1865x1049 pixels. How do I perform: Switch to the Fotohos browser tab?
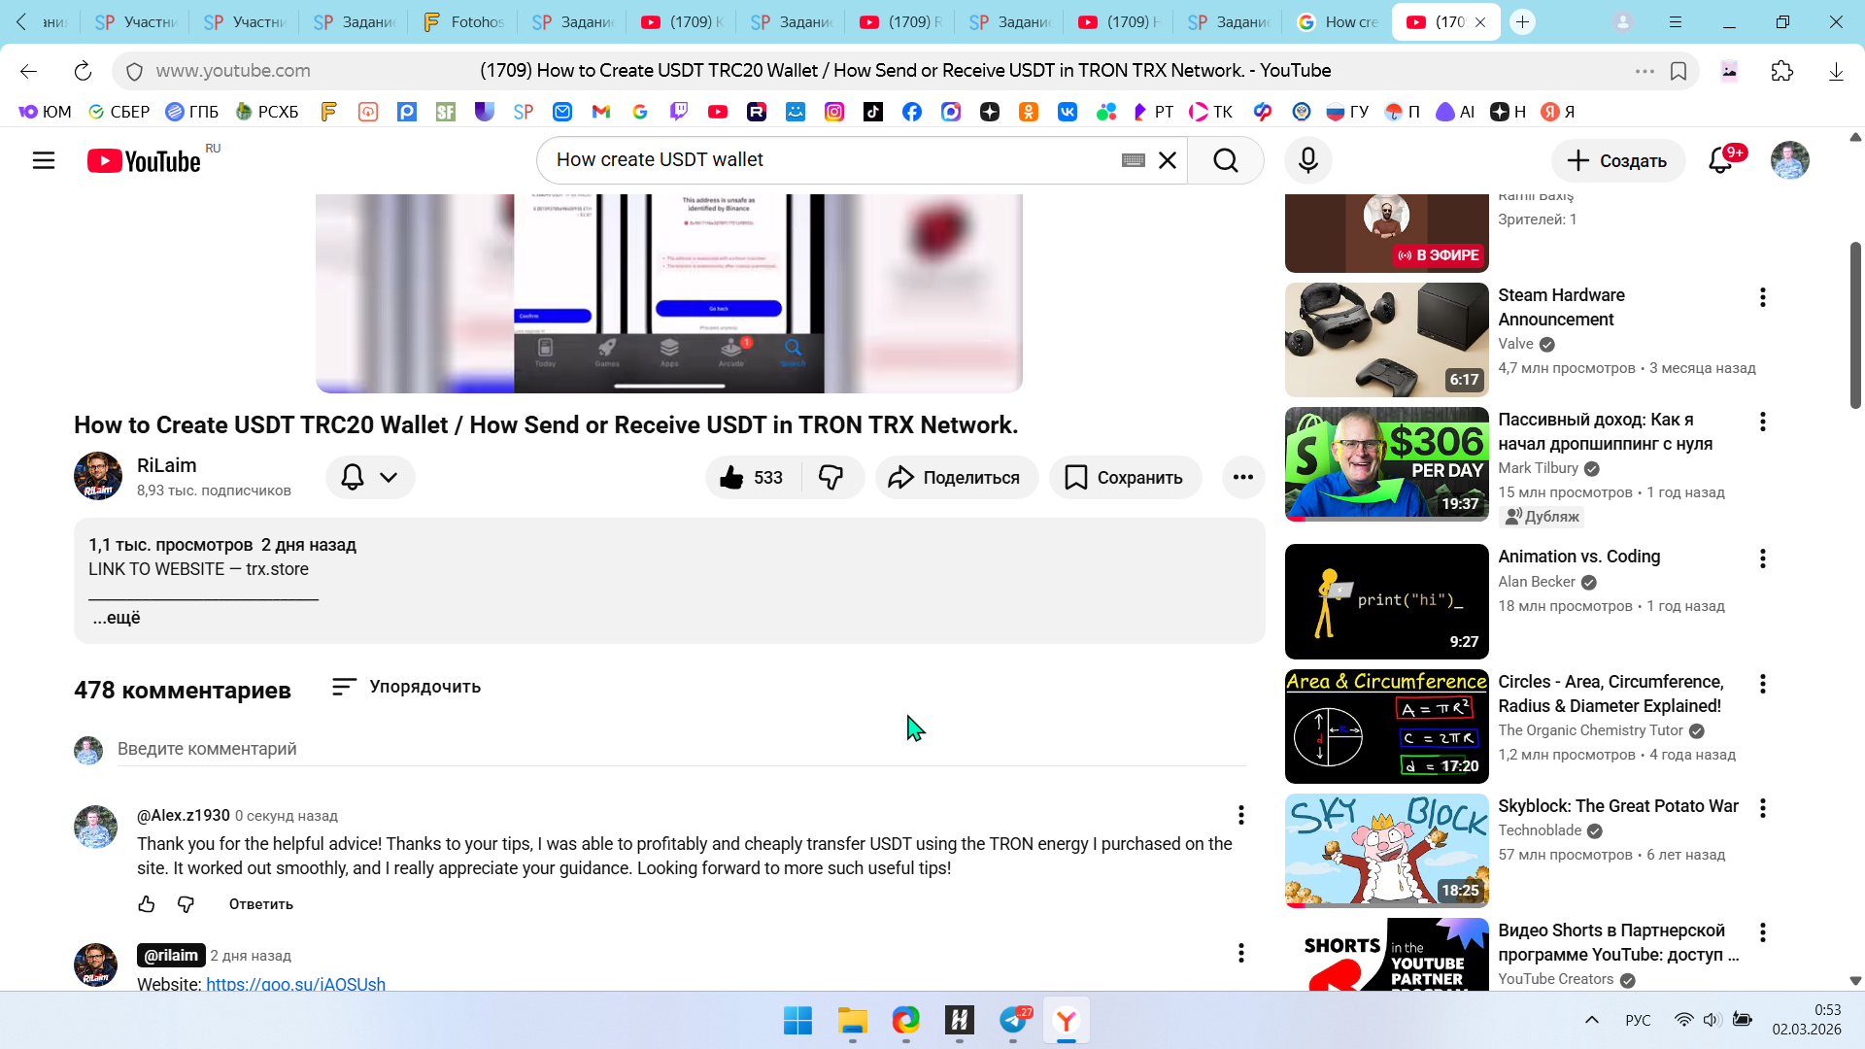pos(464,21)
